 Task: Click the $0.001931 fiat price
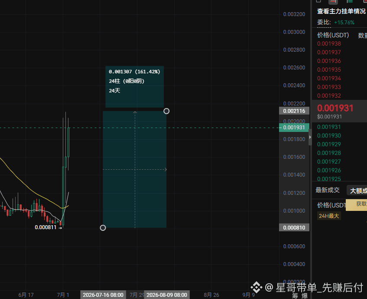tap(329, 117)
